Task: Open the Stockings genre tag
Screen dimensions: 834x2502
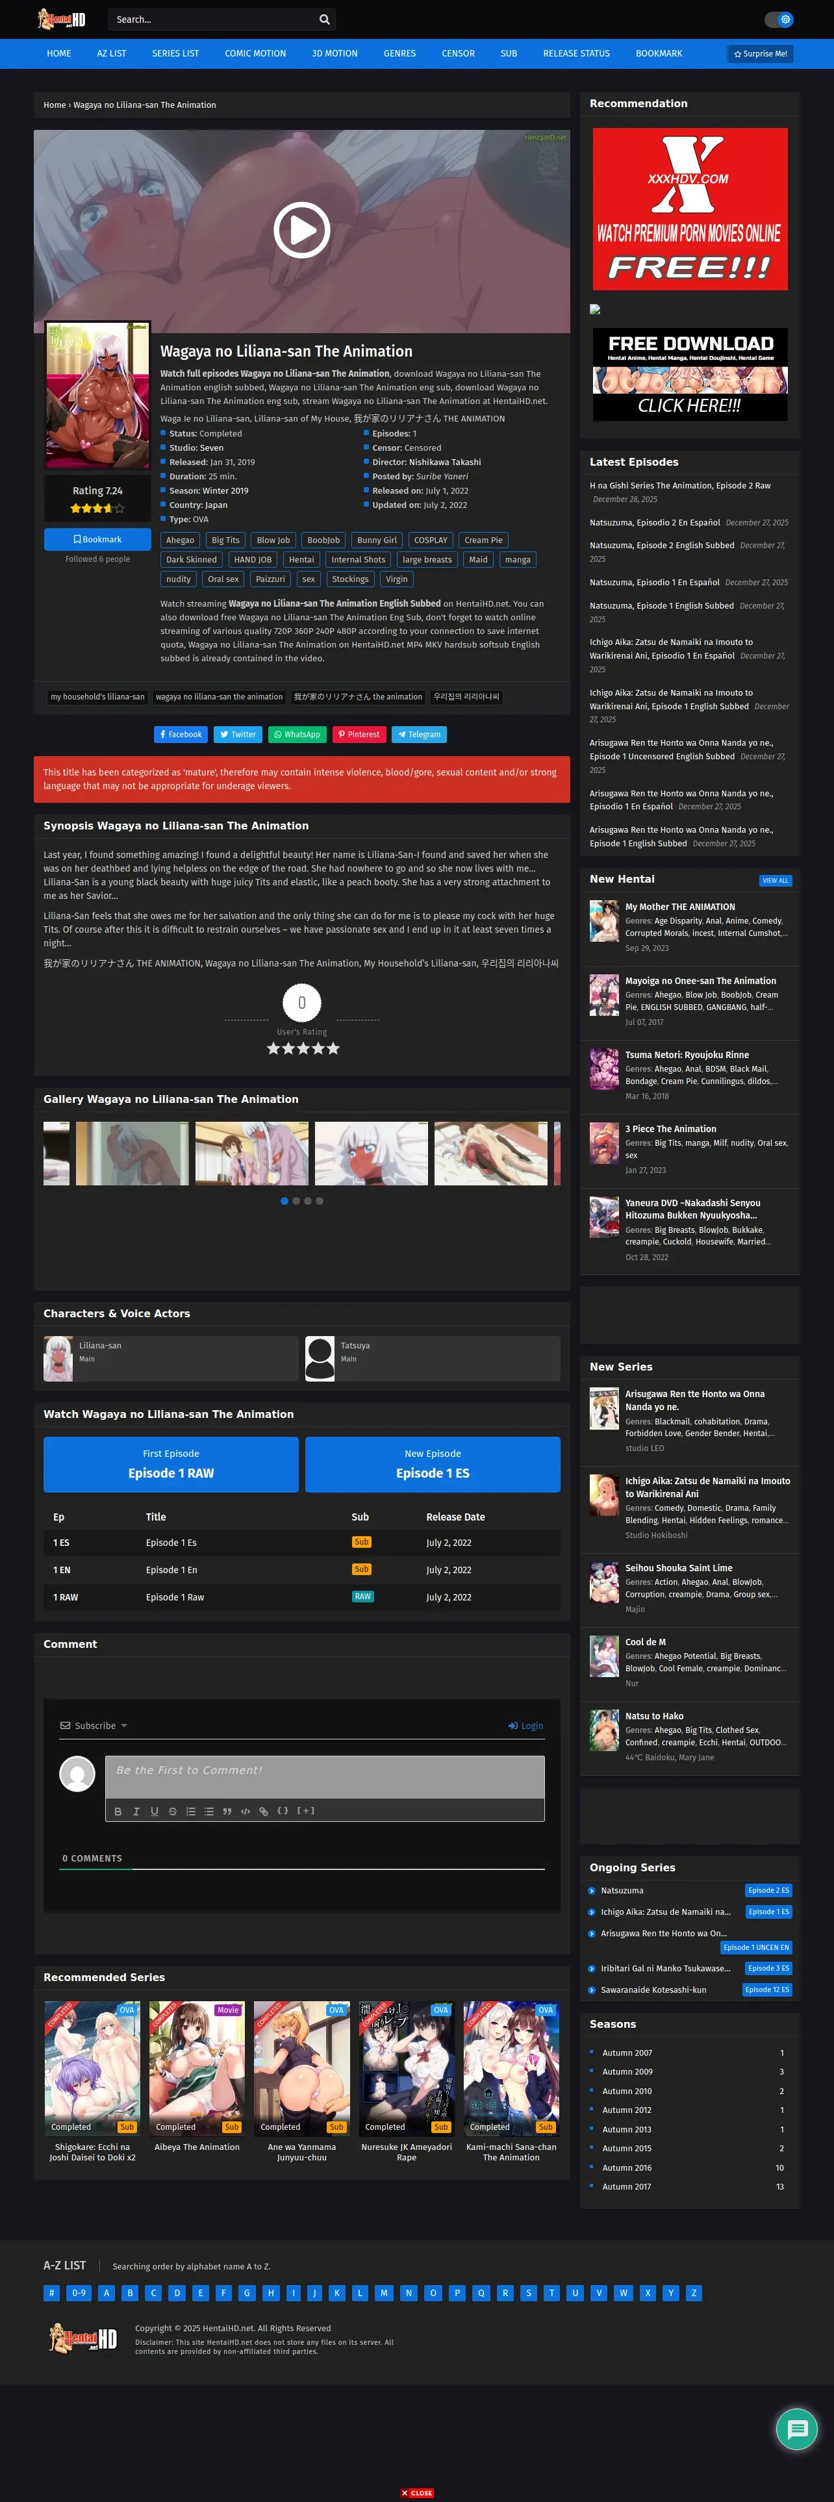Action: point(351,579)
